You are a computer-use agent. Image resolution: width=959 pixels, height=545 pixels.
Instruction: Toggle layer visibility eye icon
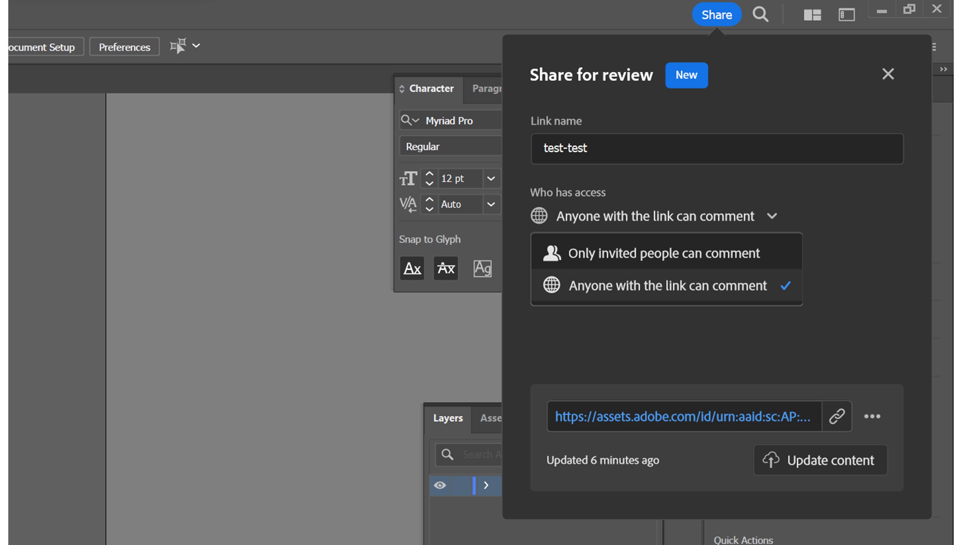pos(440,485)
